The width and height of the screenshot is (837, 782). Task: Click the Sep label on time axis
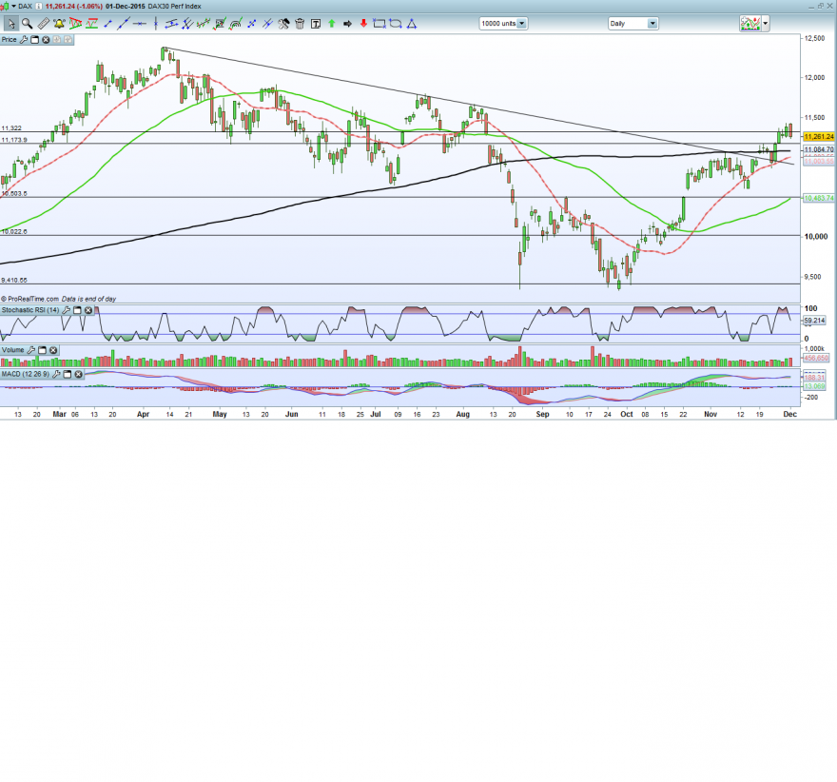click(542, 414)
